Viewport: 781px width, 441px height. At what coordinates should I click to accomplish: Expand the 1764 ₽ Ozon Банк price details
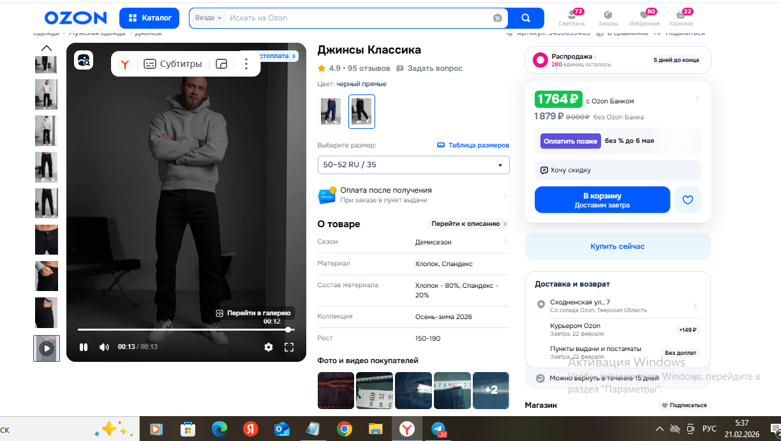[697, 99]
